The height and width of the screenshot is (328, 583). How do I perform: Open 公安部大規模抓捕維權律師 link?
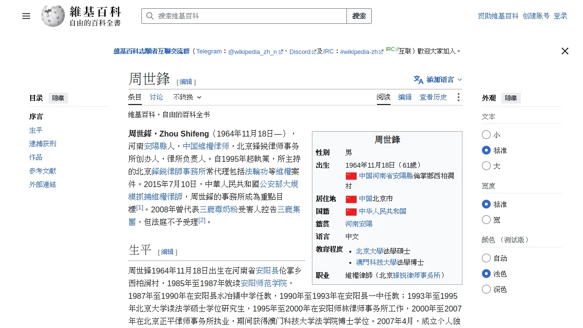pyautogui.click(x=213, y=190)
